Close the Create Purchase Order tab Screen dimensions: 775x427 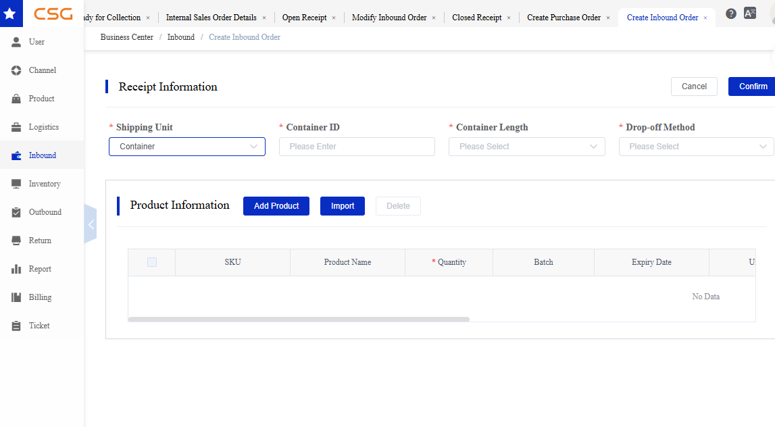coord(608,18)
